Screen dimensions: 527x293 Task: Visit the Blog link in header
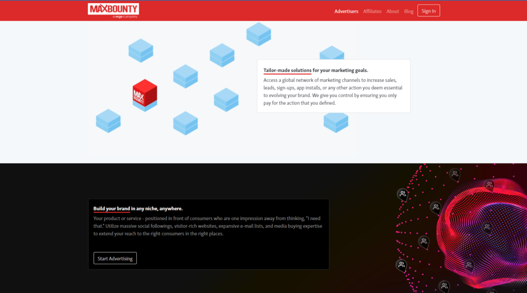coord(409,11)
